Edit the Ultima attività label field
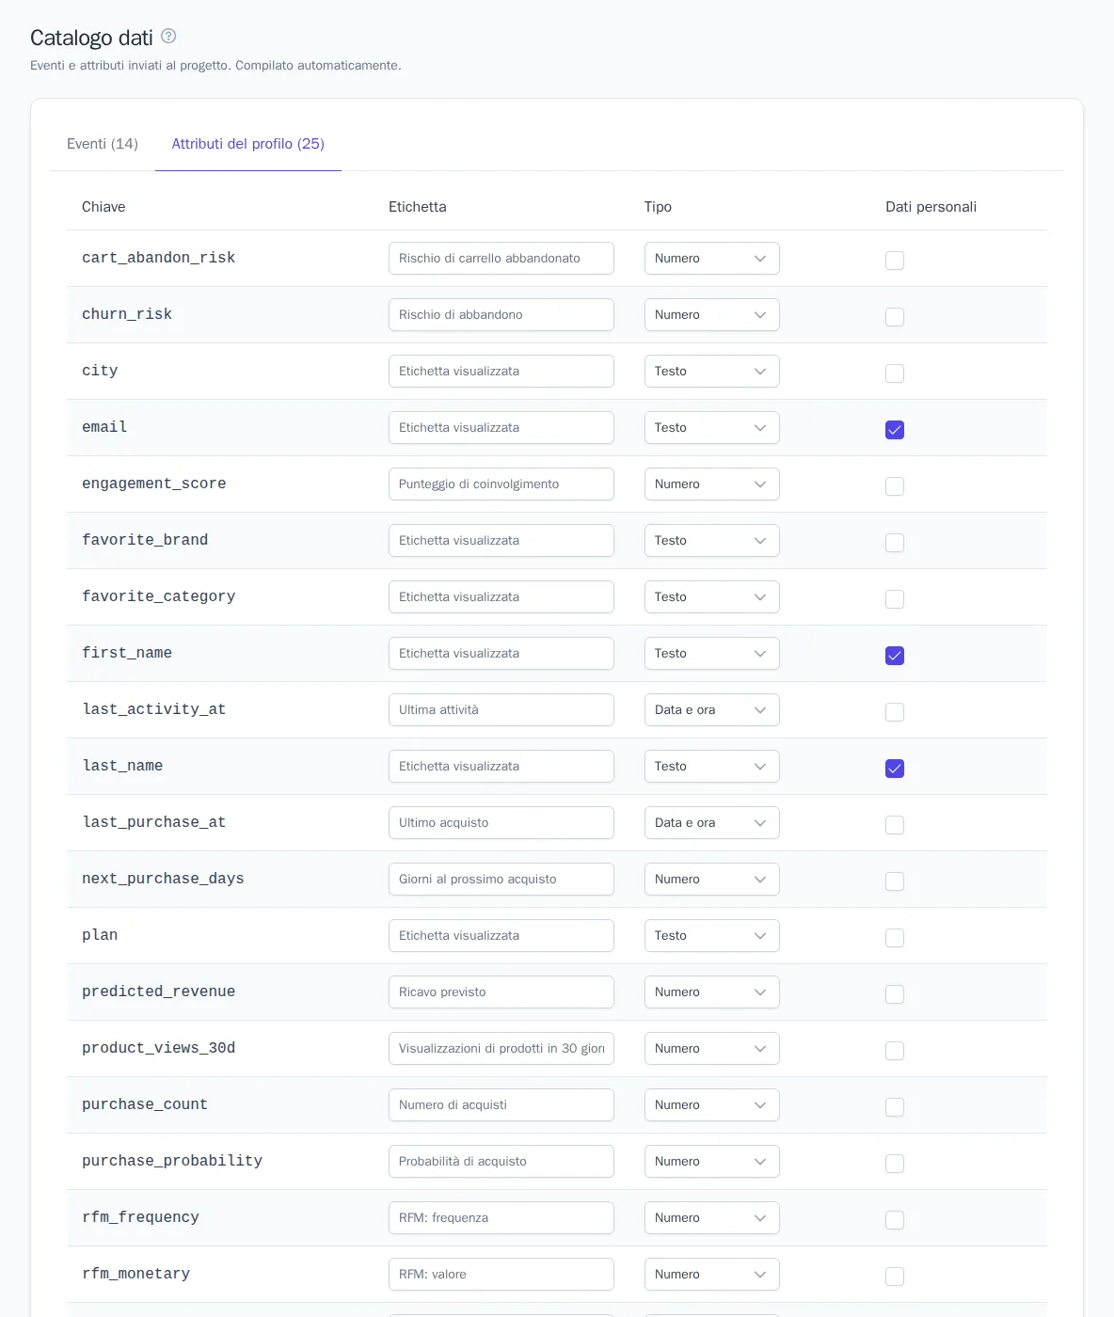 click(x=501, y=710)
